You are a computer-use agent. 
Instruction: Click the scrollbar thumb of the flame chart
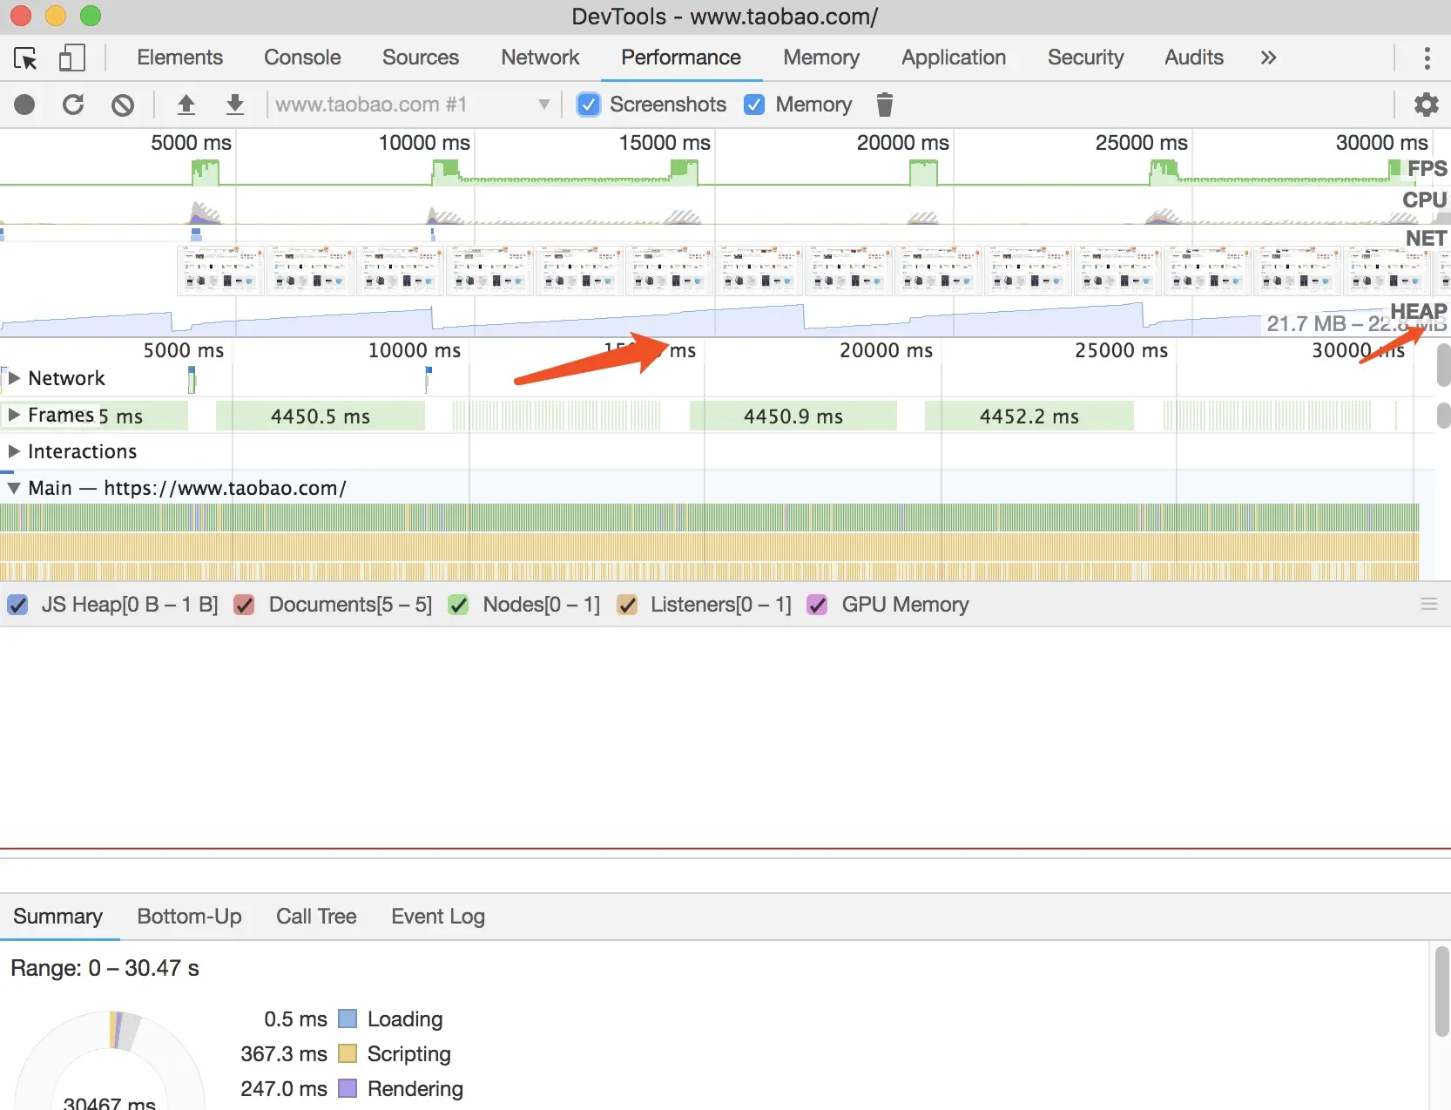[1443, 366]
